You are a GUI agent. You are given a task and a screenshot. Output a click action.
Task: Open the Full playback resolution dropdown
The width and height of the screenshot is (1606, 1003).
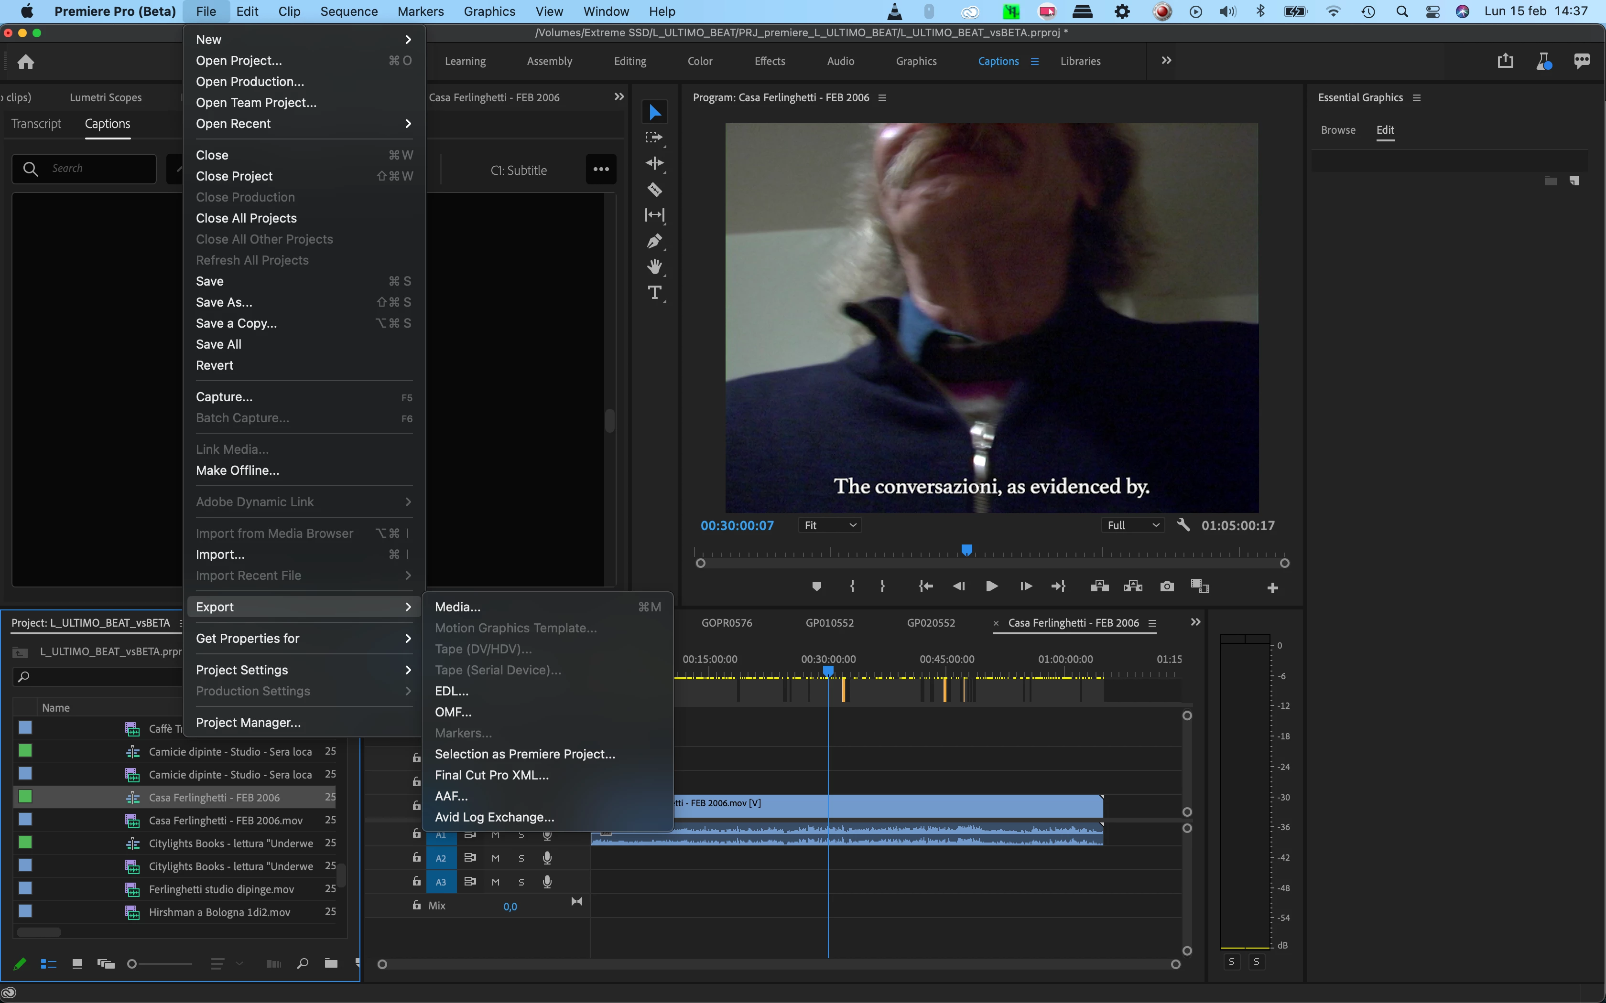pyautogui.click(x=1133, y=525)
